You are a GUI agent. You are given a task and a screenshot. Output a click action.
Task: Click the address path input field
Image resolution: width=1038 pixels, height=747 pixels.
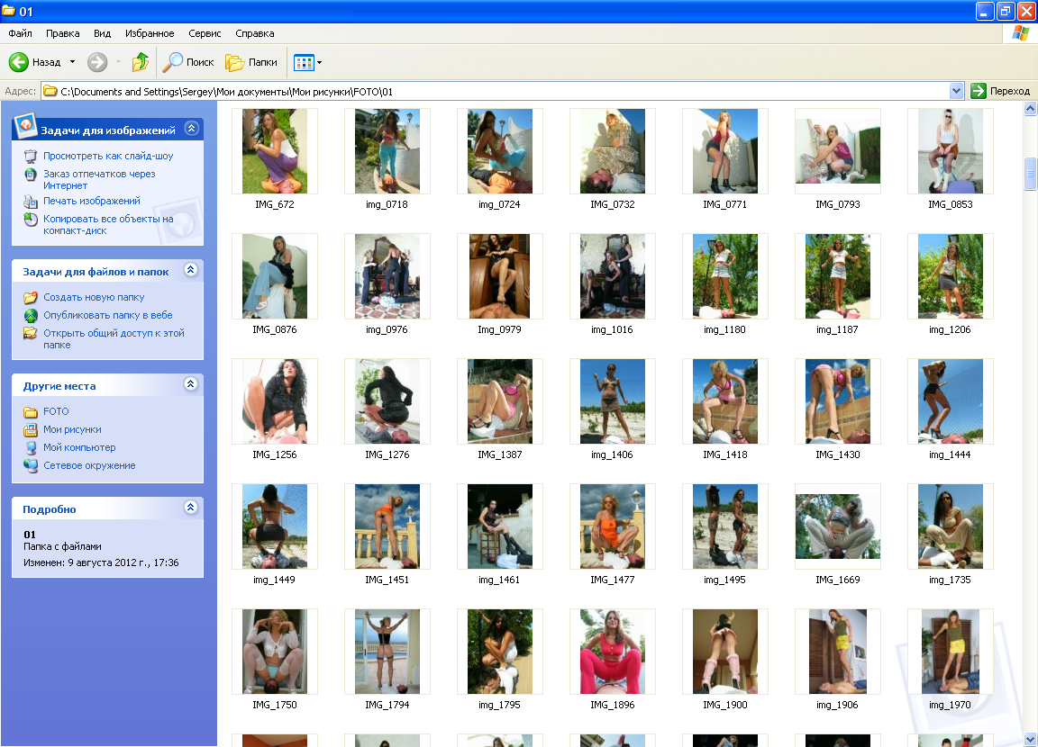496,91
